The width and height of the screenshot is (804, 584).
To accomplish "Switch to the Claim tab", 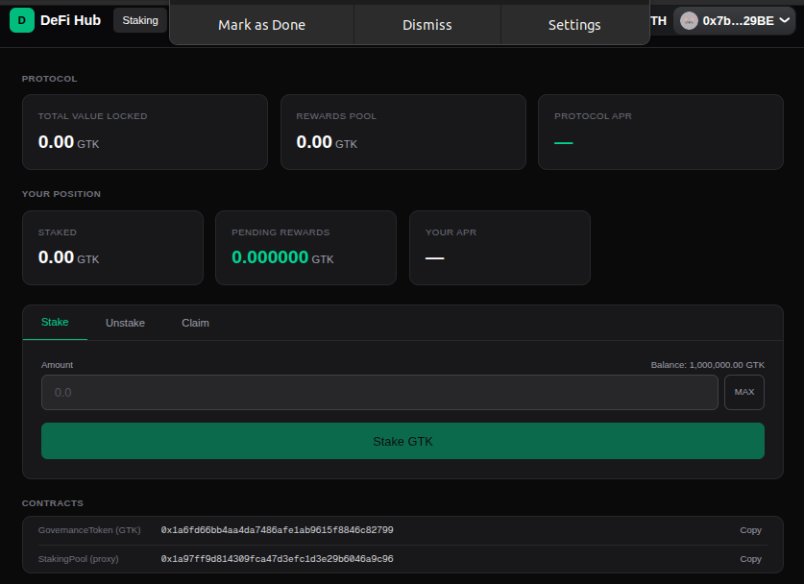I will (x=195, y=323).
